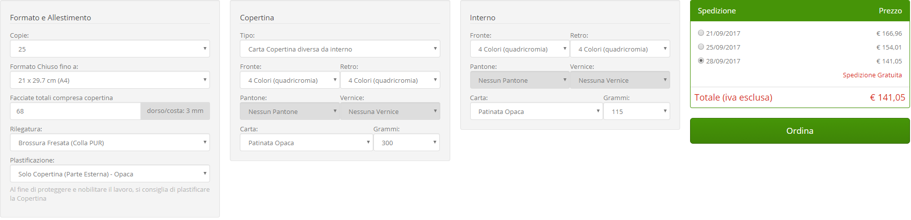911x220 pixels.
Task: Expand the Formato Chiuso size dropdown
Action: click(x=110, y=80)
